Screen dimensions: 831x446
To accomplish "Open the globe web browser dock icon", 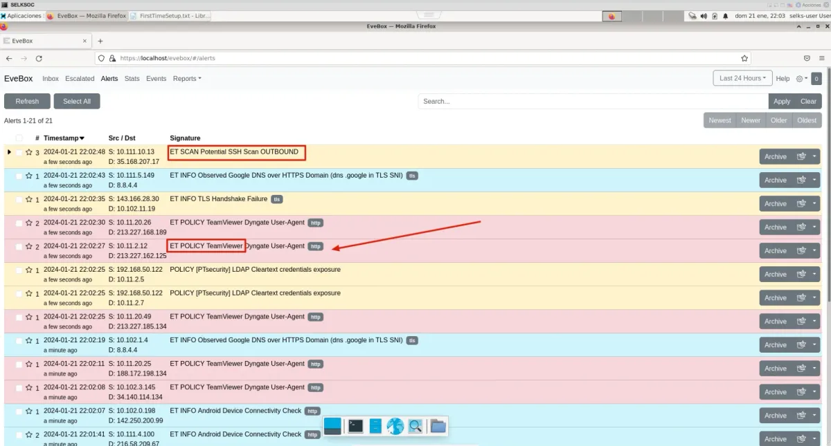I will pyautogui.click(x=395, y=426).
